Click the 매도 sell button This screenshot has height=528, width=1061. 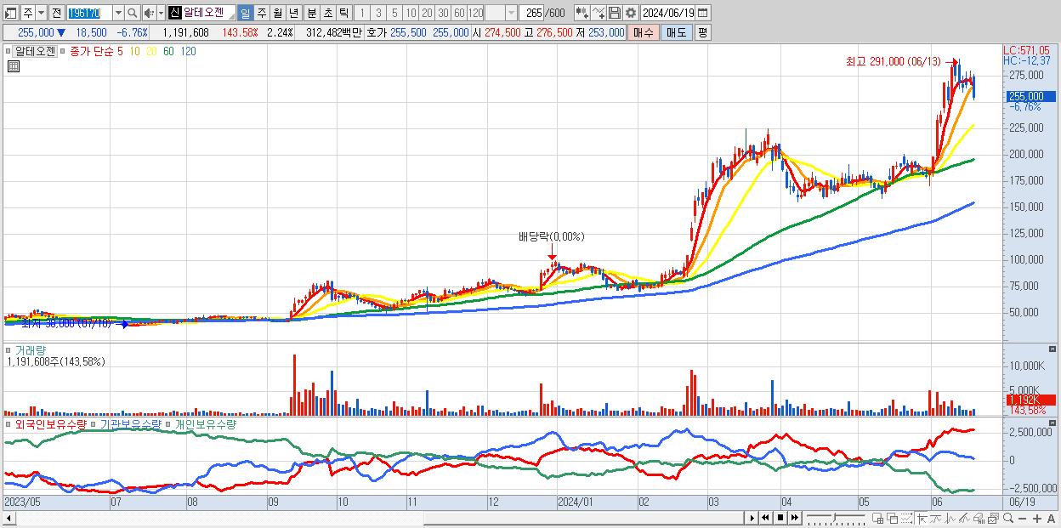(676, 32)
